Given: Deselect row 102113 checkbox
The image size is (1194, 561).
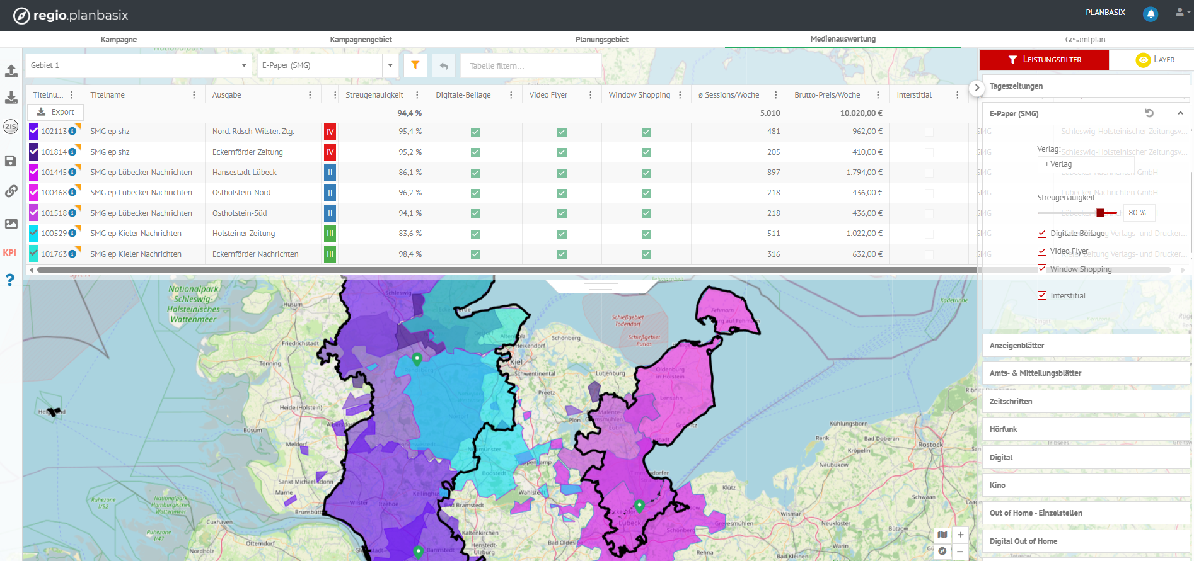Looking at the screenshot, I should 33,132.
